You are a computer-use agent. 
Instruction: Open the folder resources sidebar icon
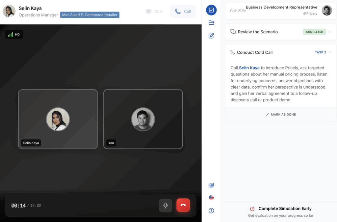pos(211,23)
